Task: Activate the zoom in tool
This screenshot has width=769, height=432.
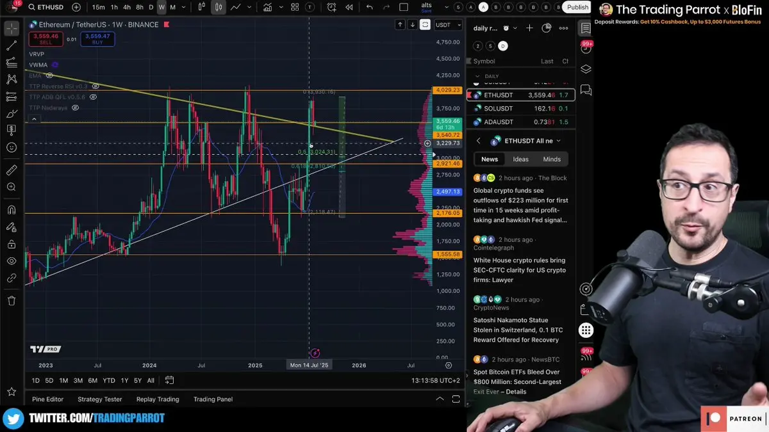Action: tap(12, 187)
